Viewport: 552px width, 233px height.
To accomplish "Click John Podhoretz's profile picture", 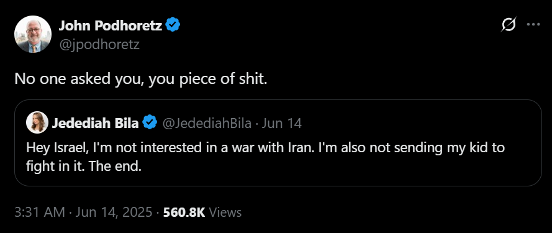I will pos(33,34).
